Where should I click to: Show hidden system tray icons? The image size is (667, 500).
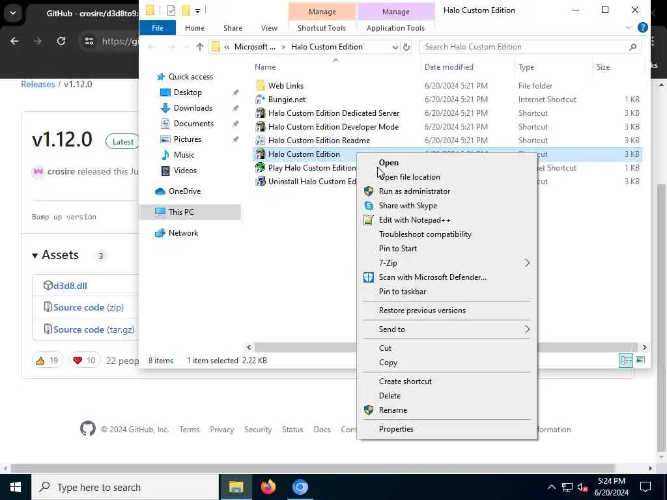click(551, 487)
